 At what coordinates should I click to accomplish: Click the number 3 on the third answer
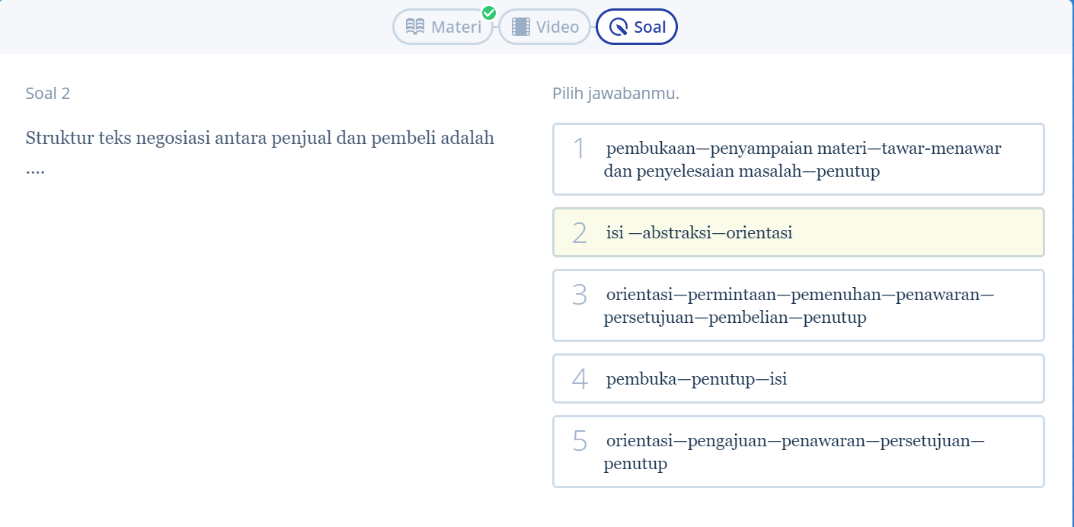coord(580,295)
